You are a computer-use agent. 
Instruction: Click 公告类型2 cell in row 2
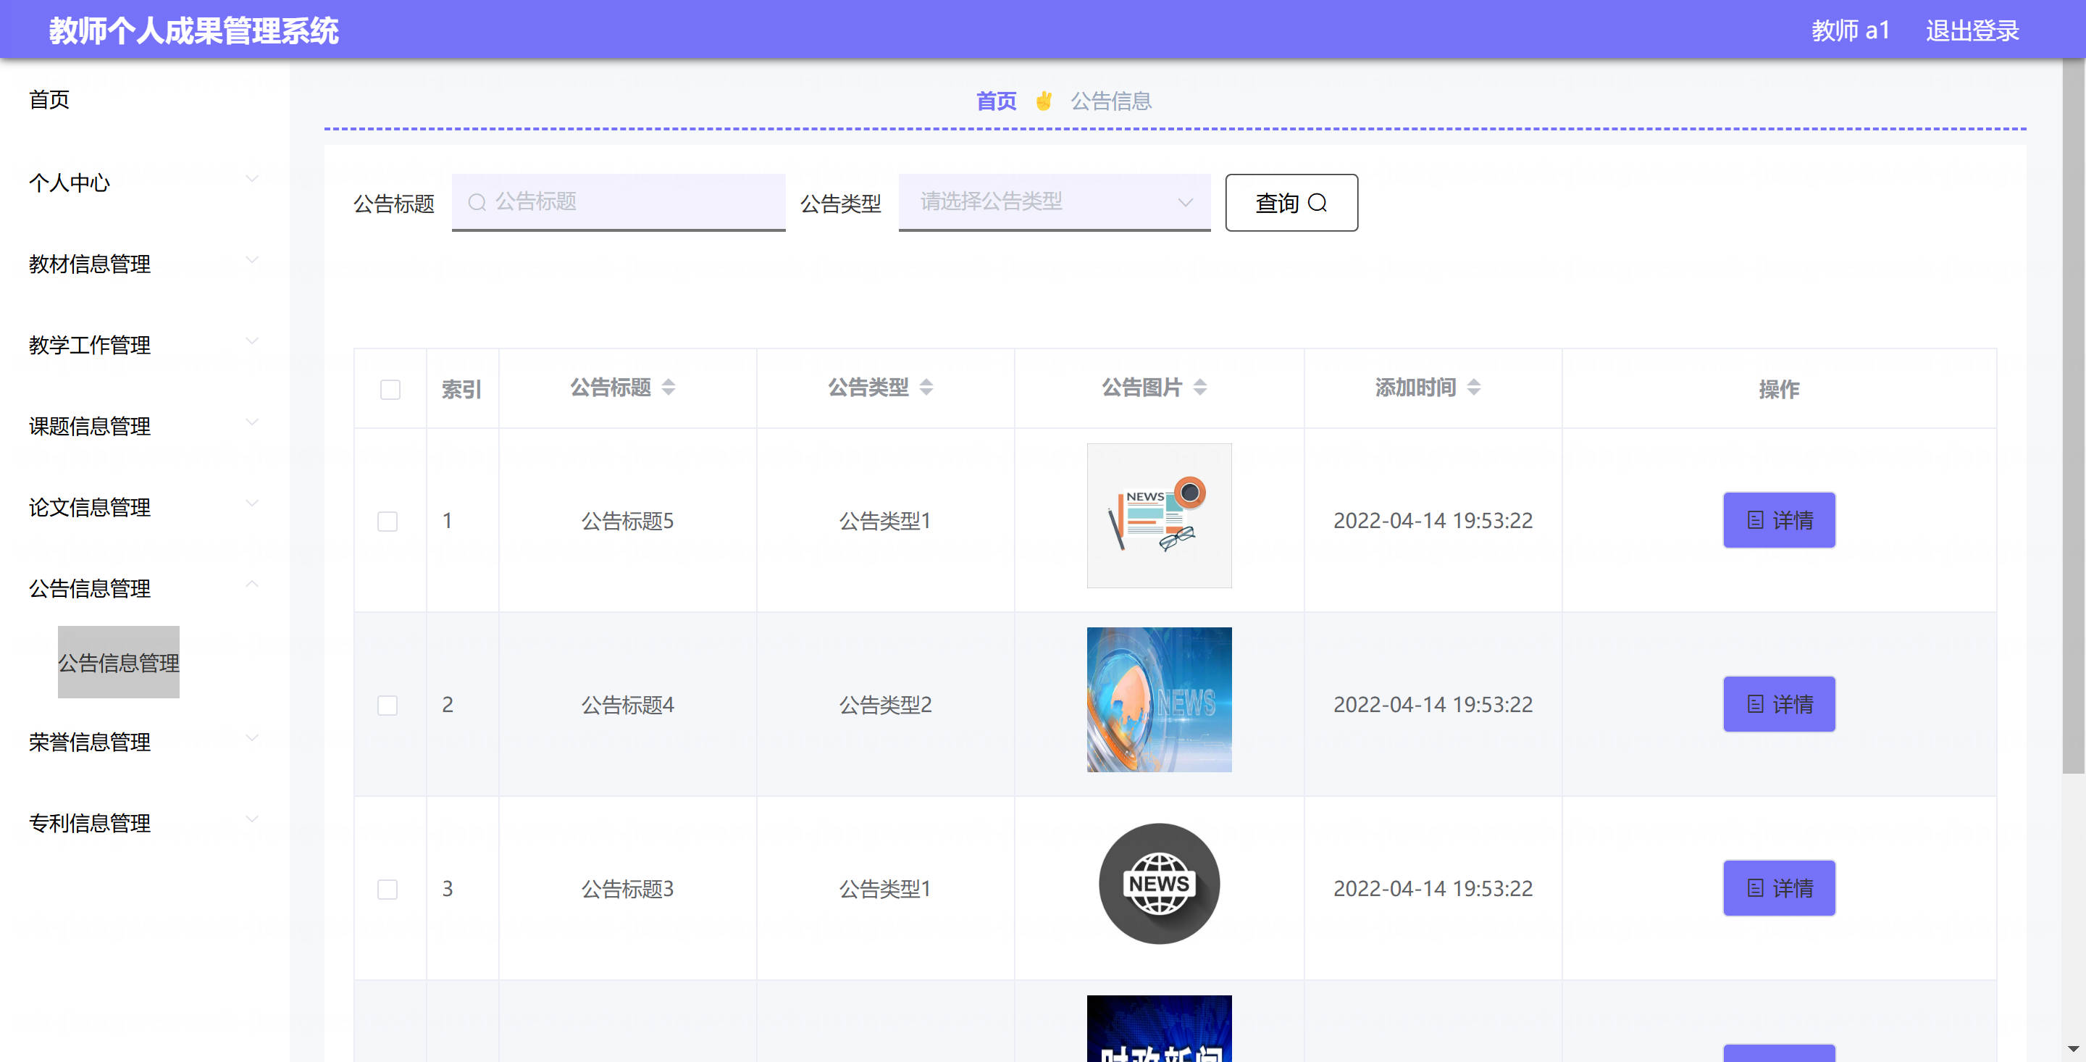[885, 705]
